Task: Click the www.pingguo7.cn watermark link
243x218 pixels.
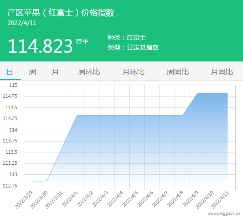Action: tap(224, 213)
